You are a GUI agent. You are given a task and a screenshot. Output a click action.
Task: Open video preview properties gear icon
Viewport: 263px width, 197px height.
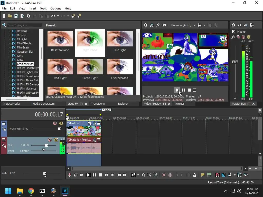[145, 25]
